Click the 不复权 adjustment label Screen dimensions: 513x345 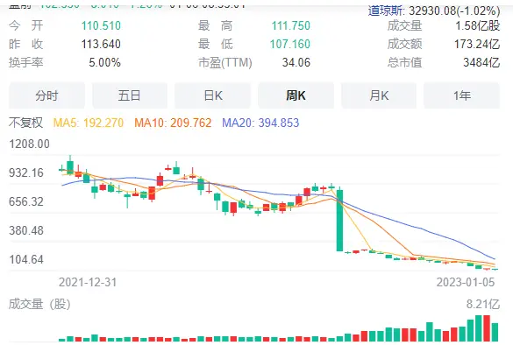click(25, 123)
